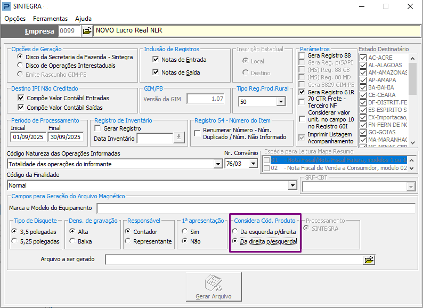The height and width of the screenshot is (308, 423).
Task: Open the Ajuda menu
Action: tap(83, 18)
